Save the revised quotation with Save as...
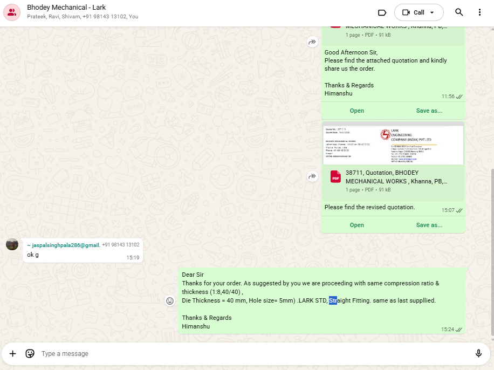Image resolution: width=494 pixels, height=370 pixels. click(429, 225)
